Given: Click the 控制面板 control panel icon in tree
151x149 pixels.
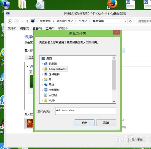Looking at the screenshot, I should click(x=46, y=90).
